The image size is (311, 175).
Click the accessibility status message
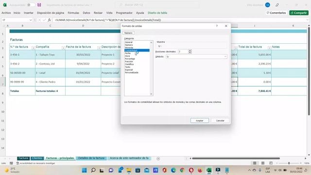35,163
